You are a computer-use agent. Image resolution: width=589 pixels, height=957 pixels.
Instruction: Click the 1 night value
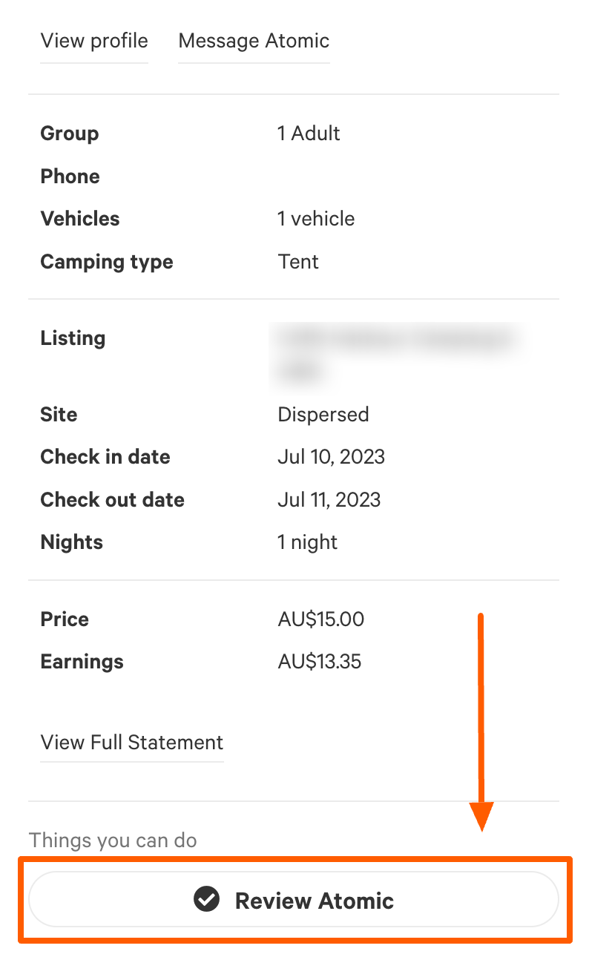tap(308, 542)
